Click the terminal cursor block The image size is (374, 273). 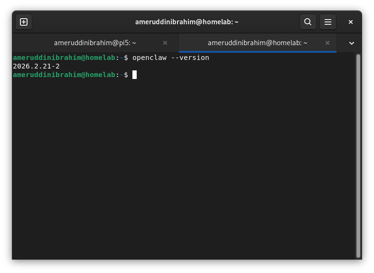(135, 75)
